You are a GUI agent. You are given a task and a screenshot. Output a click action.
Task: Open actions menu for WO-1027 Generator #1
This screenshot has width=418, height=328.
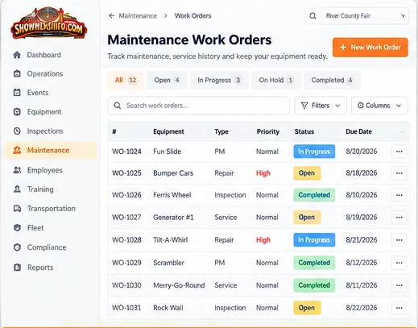click(399, 217)
